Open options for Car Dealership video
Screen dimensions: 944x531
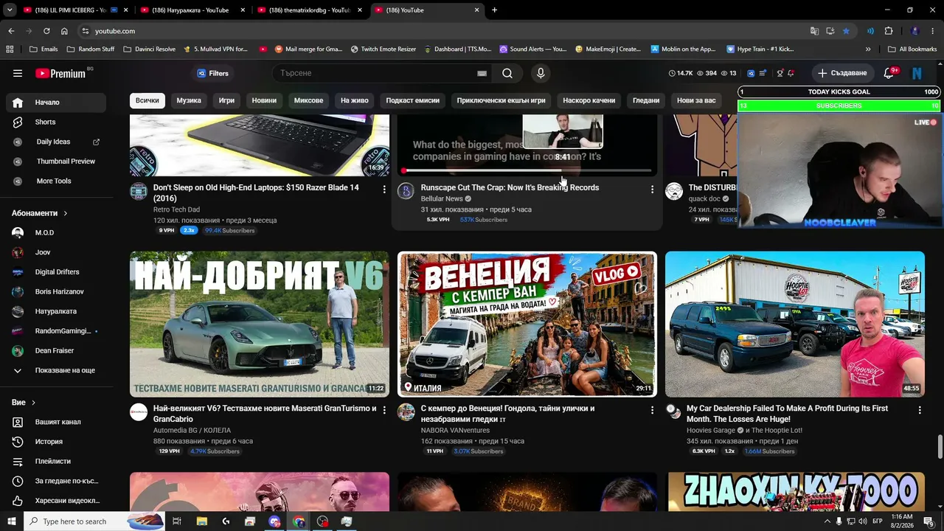[x=919, y=410]
